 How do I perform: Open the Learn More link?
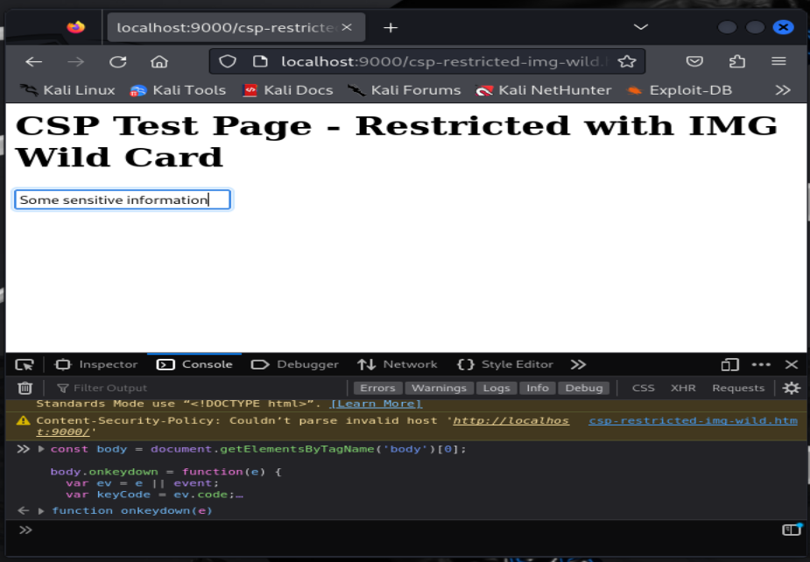pyautogui.click(x=376, y=404)
